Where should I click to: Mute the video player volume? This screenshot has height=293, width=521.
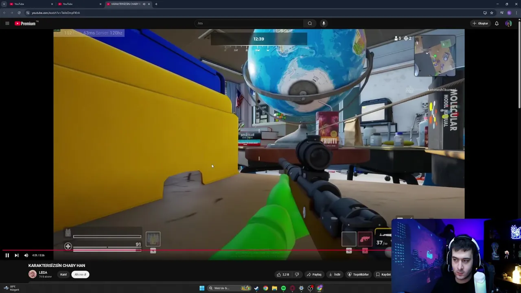26,255
